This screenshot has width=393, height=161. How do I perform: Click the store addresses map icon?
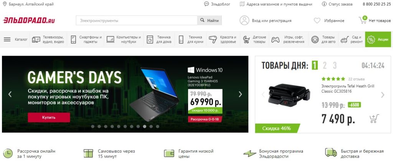coord(242,4)
